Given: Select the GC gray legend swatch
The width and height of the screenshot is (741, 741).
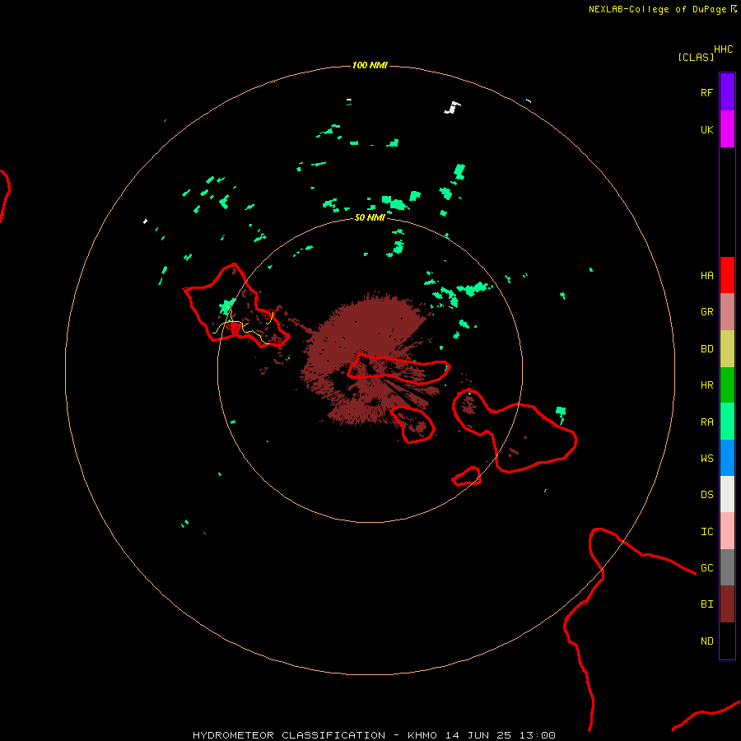Looking at the screenshot, I should pos(727,567).
